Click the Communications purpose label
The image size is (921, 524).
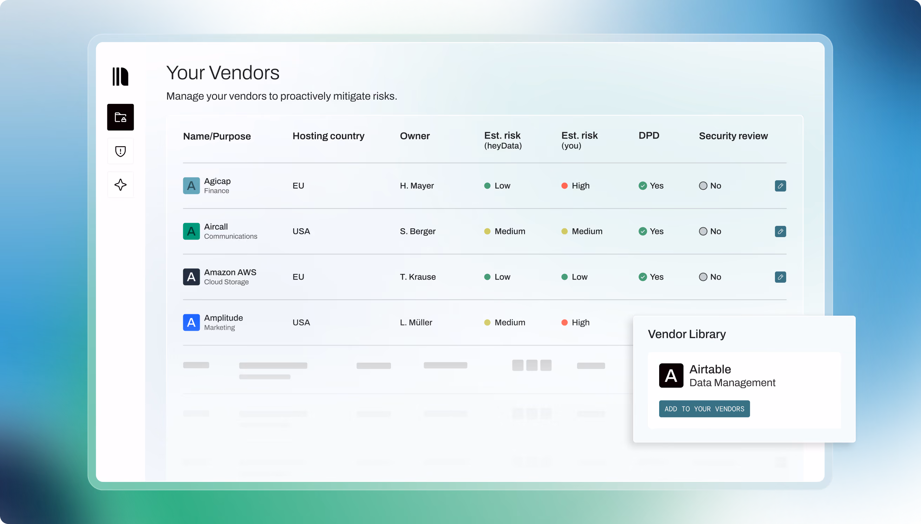[x=231, y=236]
